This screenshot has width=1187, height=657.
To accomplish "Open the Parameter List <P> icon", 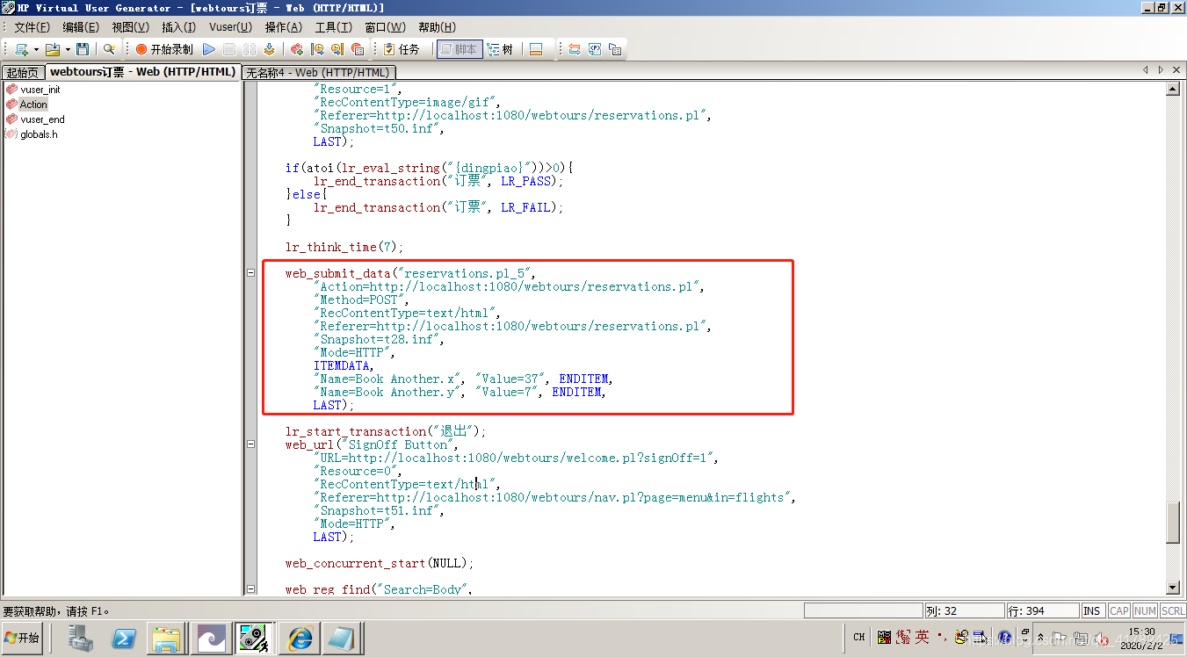I will coord(595,49).
